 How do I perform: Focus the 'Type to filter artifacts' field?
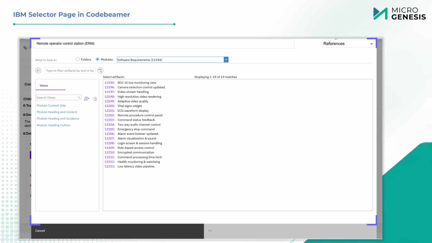70,70
